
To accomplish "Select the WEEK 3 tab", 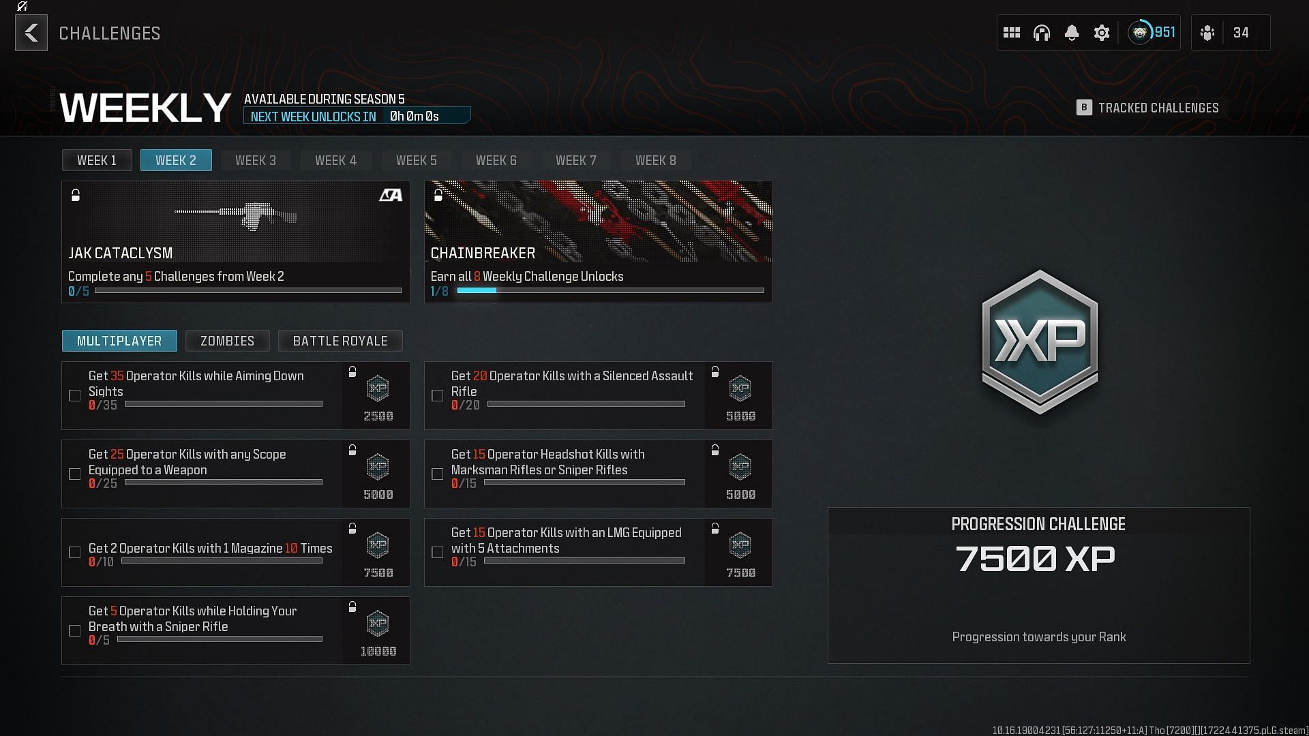I will [x=256, y=160].
